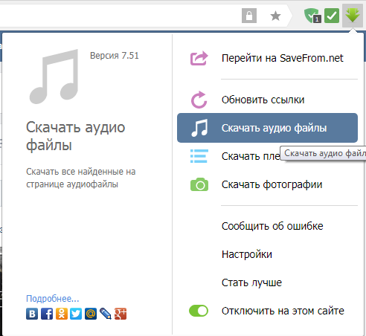Share via Twitter bird icon
The height and width of the screenshot is (336, 366).
[76, 314]
